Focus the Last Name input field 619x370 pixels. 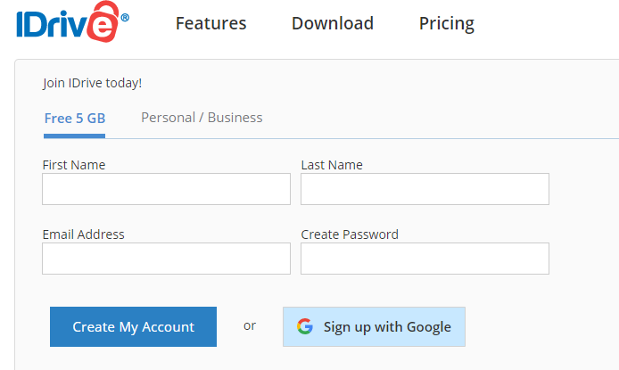pyautogui.click(x=425, y=189)
